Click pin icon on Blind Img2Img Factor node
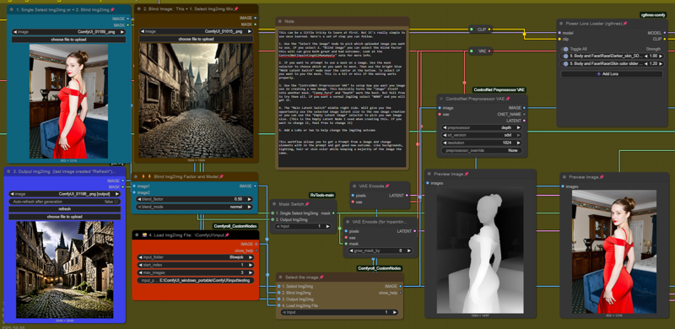Image resolution: width=675 pixels, height=329 pixels. (x=221, y=176)
